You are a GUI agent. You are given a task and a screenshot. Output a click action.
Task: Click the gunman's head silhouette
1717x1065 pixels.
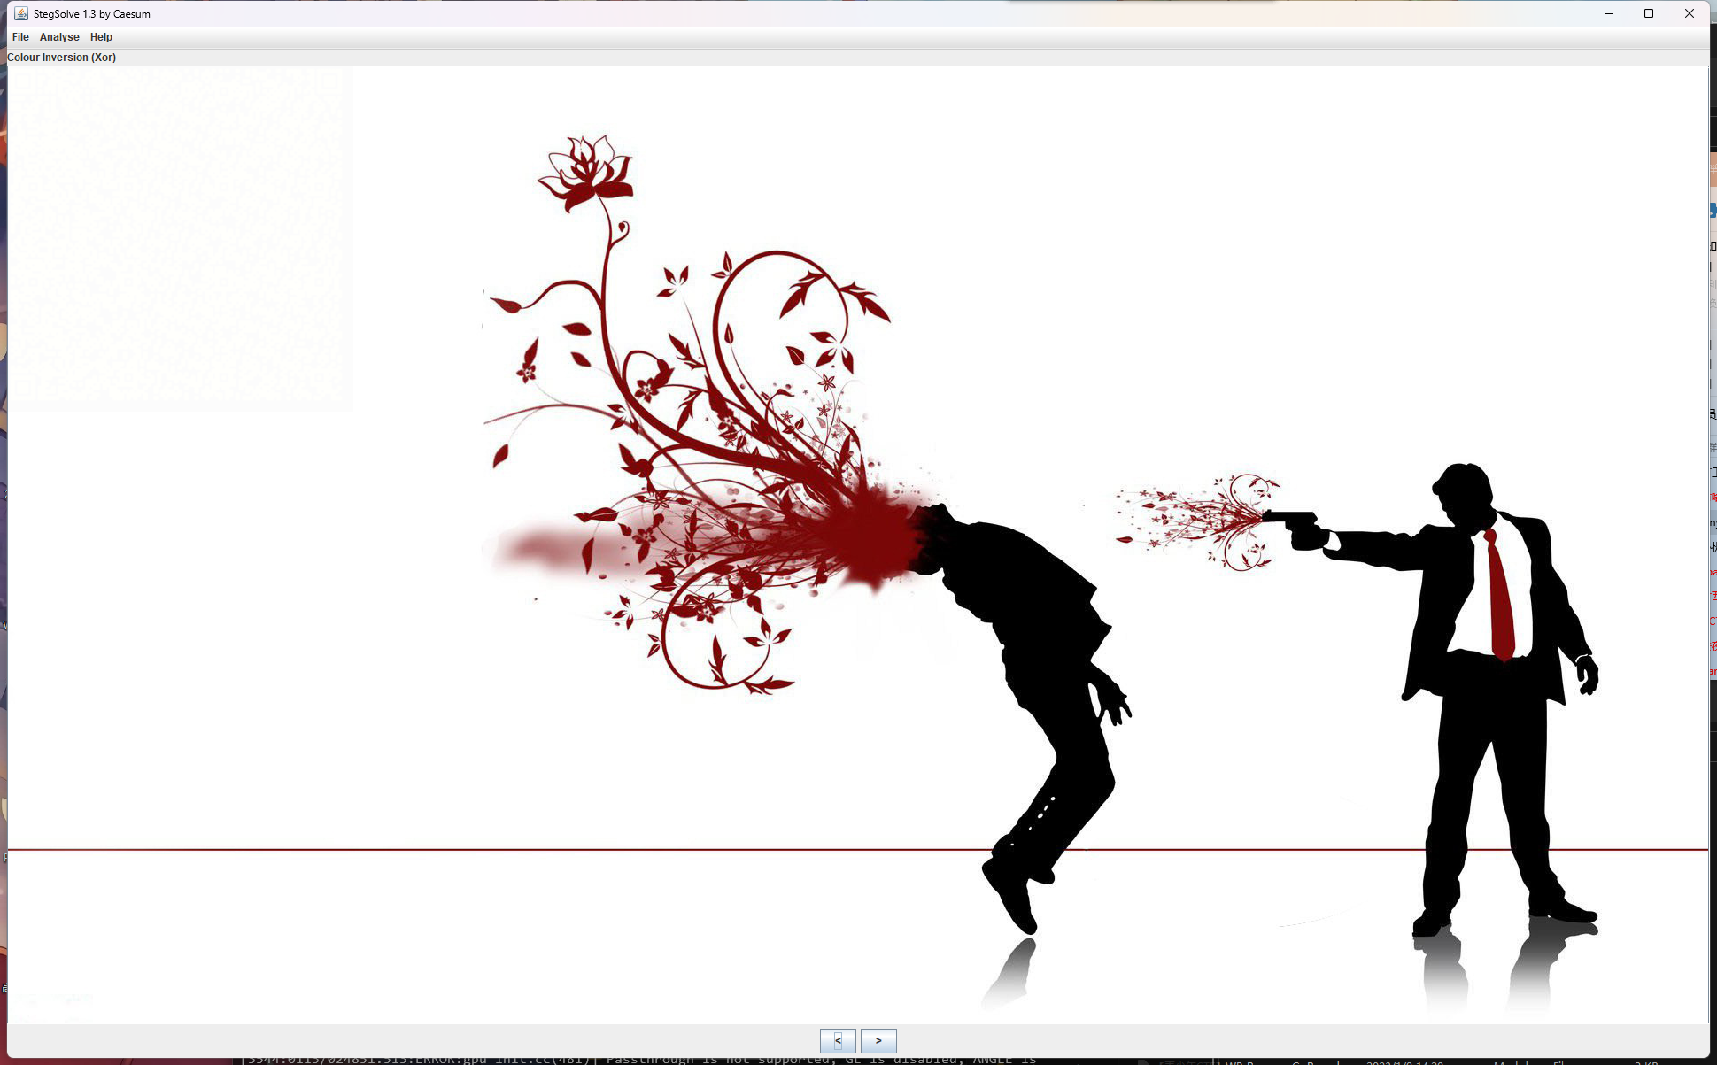pyautogui.click(x=1463, y=491)
